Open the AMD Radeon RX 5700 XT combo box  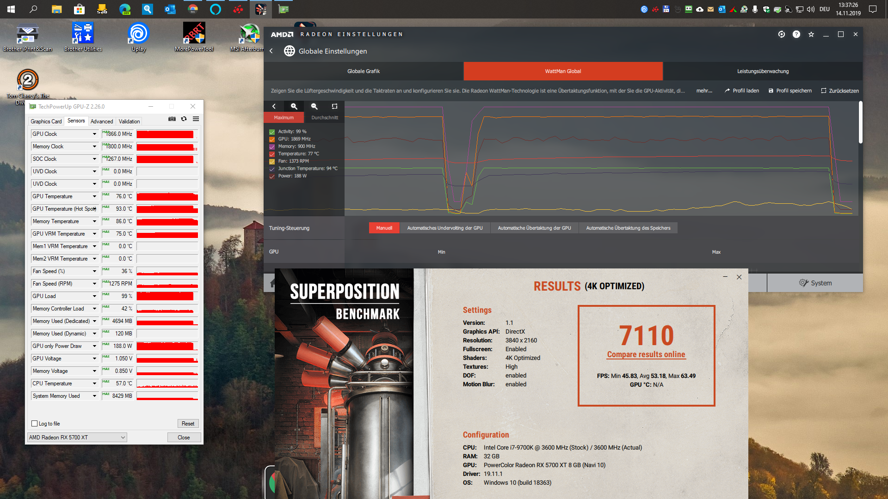coord(77,437)
